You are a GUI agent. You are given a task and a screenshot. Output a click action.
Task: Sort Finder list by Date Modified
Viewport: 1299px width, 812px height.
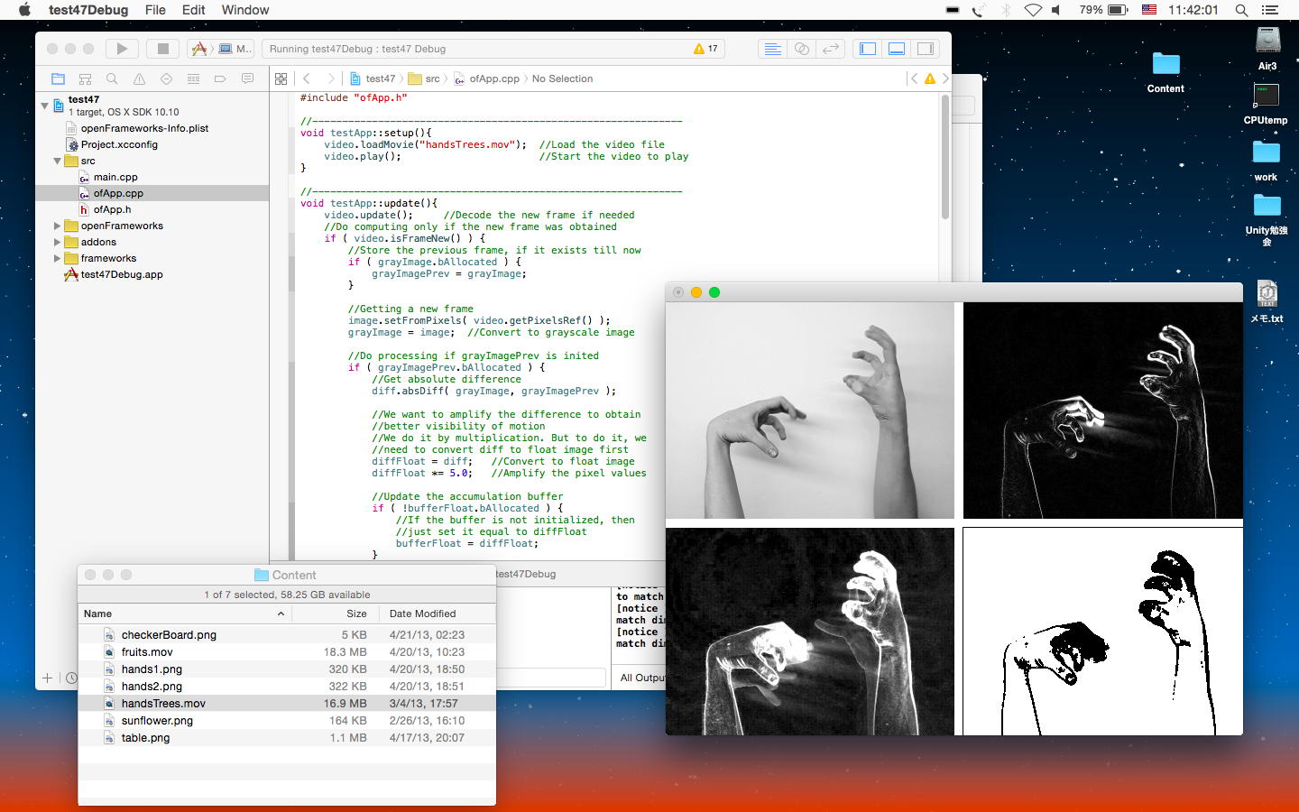pyautogui.click(x=422, y=614)
